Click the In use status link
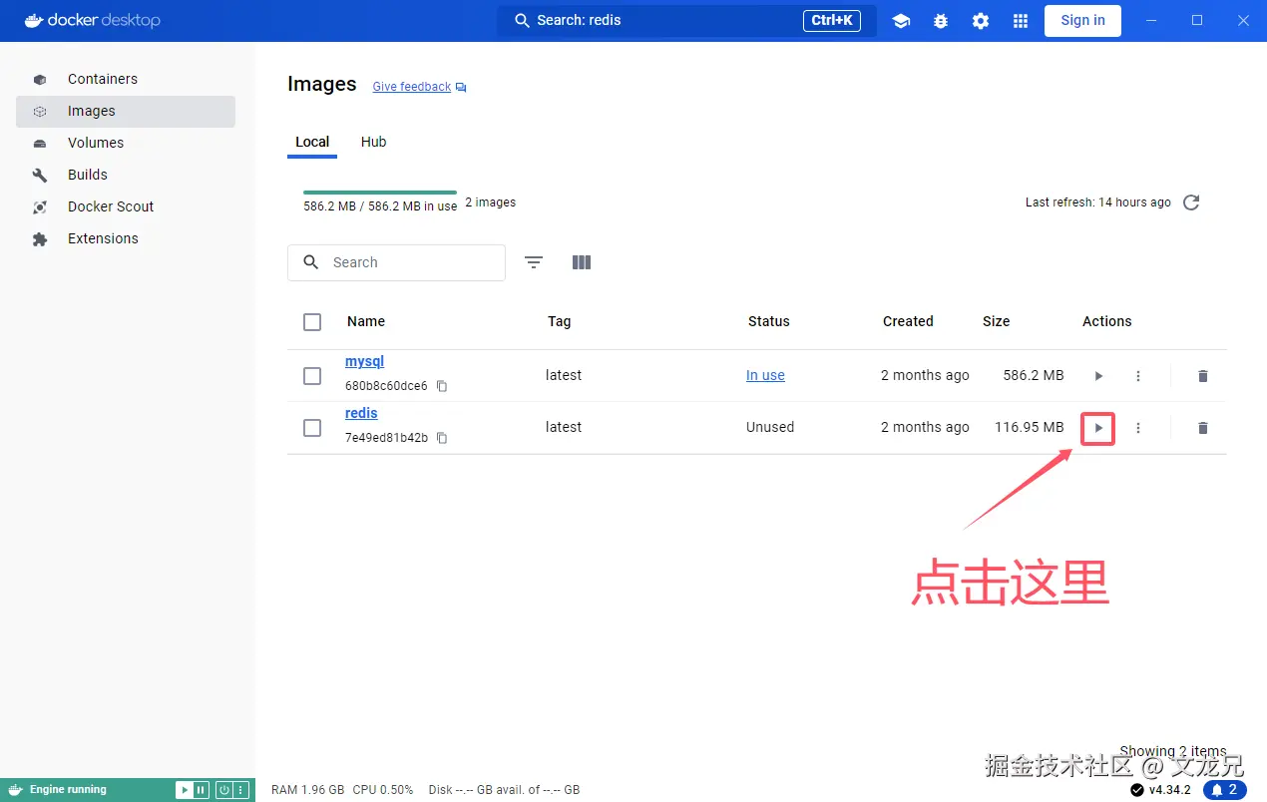Screen dimensions: 1267x802 pyautogui.click(x=765, y=375)
